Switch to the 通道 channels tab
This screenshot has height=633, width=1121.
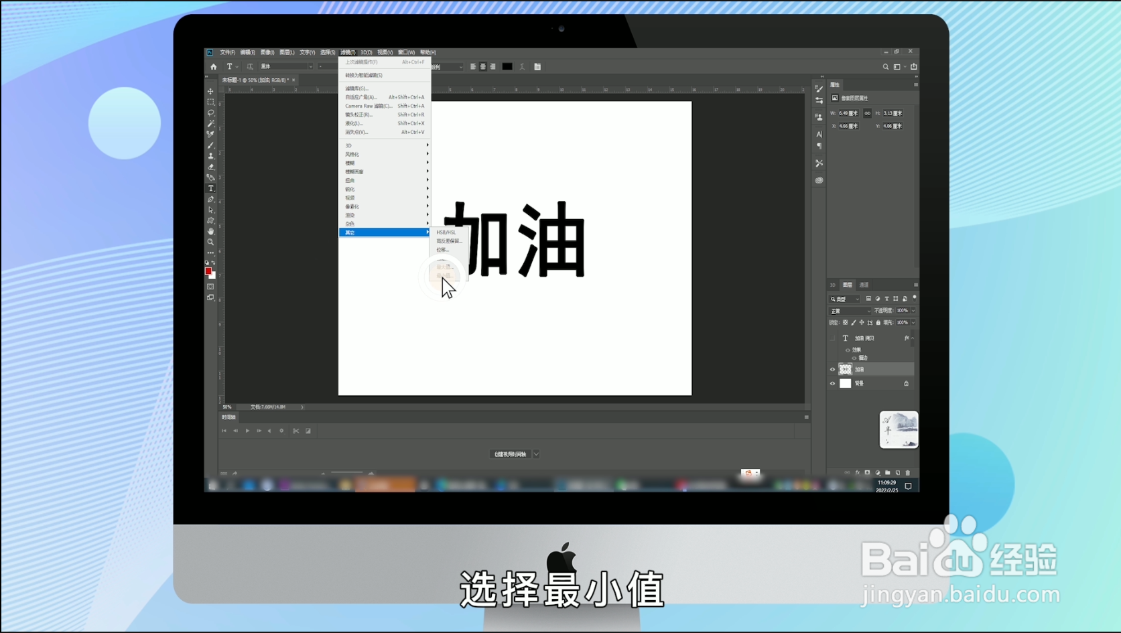(864, 285)
